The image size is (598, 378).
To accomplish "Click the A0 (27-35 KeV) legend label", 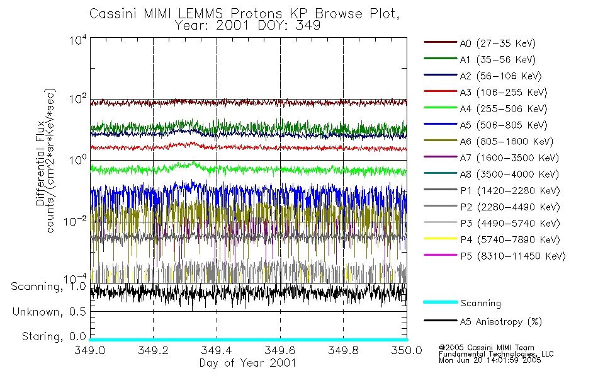I will [498, 43].
